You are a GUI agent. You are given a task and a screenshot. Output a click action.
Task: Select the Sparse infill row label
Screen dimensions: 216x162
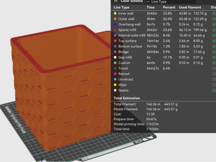click(x=127, y=30)
